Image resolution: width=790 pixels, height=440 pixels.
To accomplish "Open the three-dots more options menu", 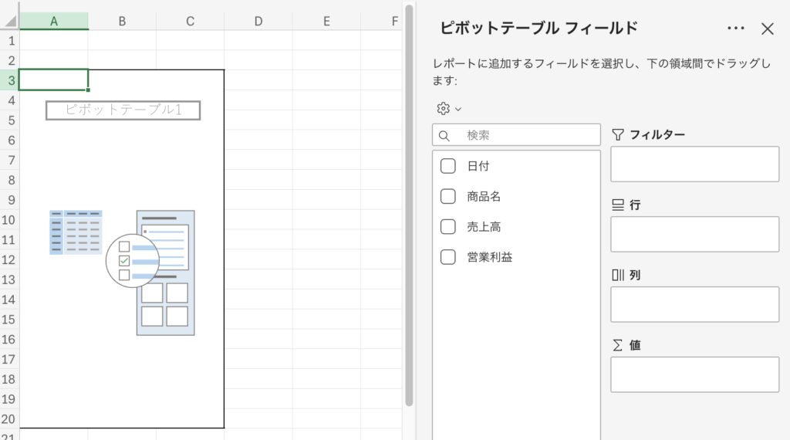I will 736,29.
